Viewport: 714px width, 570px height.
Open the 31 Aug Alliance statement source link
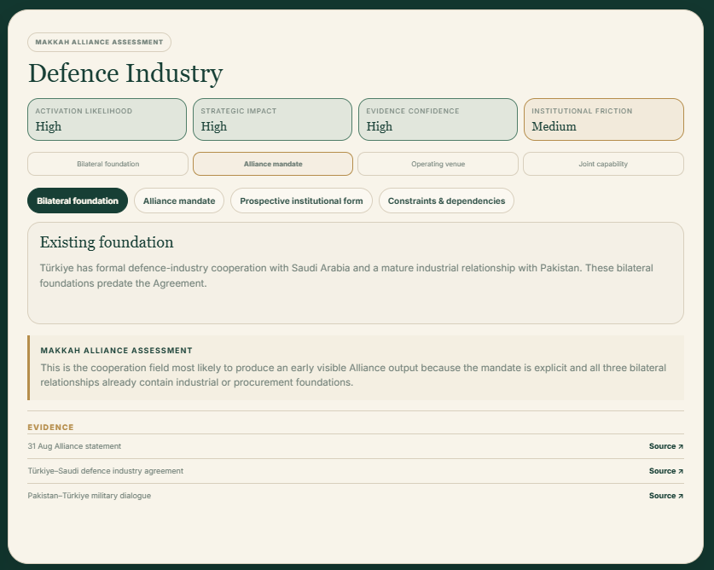[665, 446]
